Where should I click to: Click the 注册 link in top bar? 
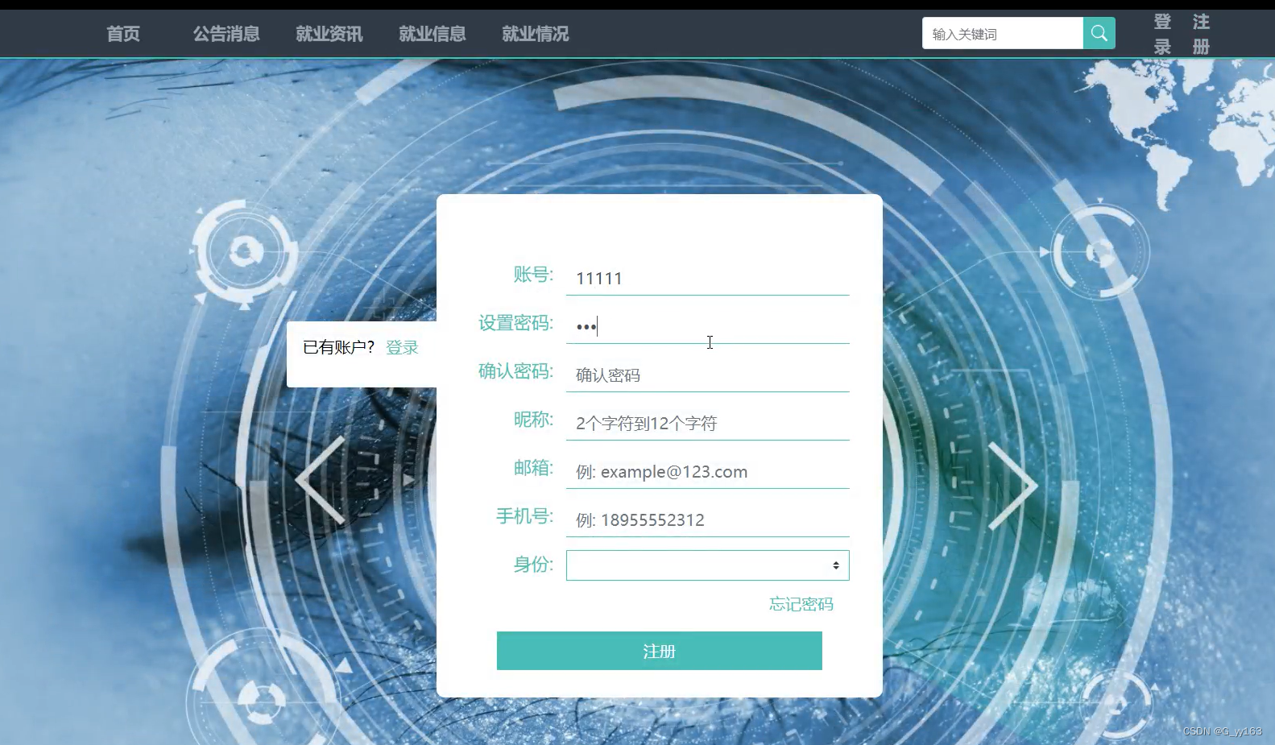[1201, 34]
